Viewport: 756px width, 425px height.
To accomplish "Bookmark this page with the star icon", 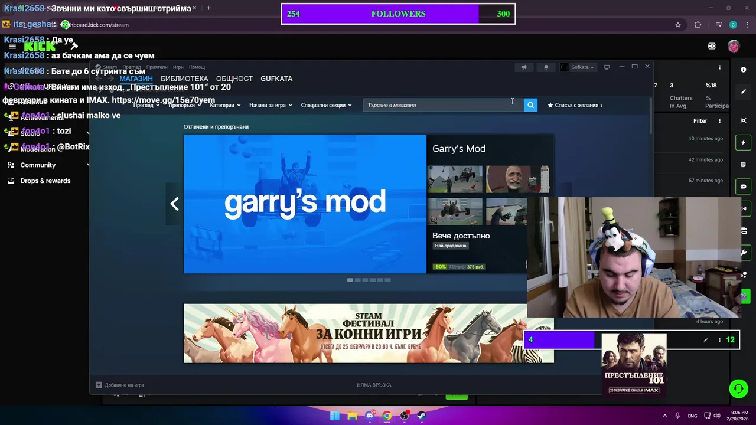I will (678, 25).
